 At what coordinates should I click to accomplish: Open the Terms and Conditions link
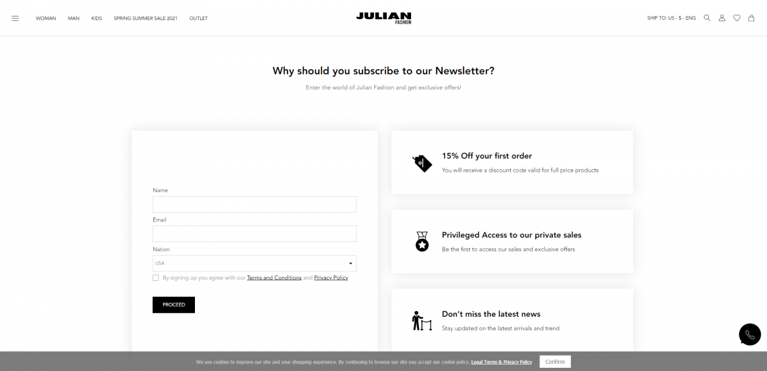tap(274, 277)
